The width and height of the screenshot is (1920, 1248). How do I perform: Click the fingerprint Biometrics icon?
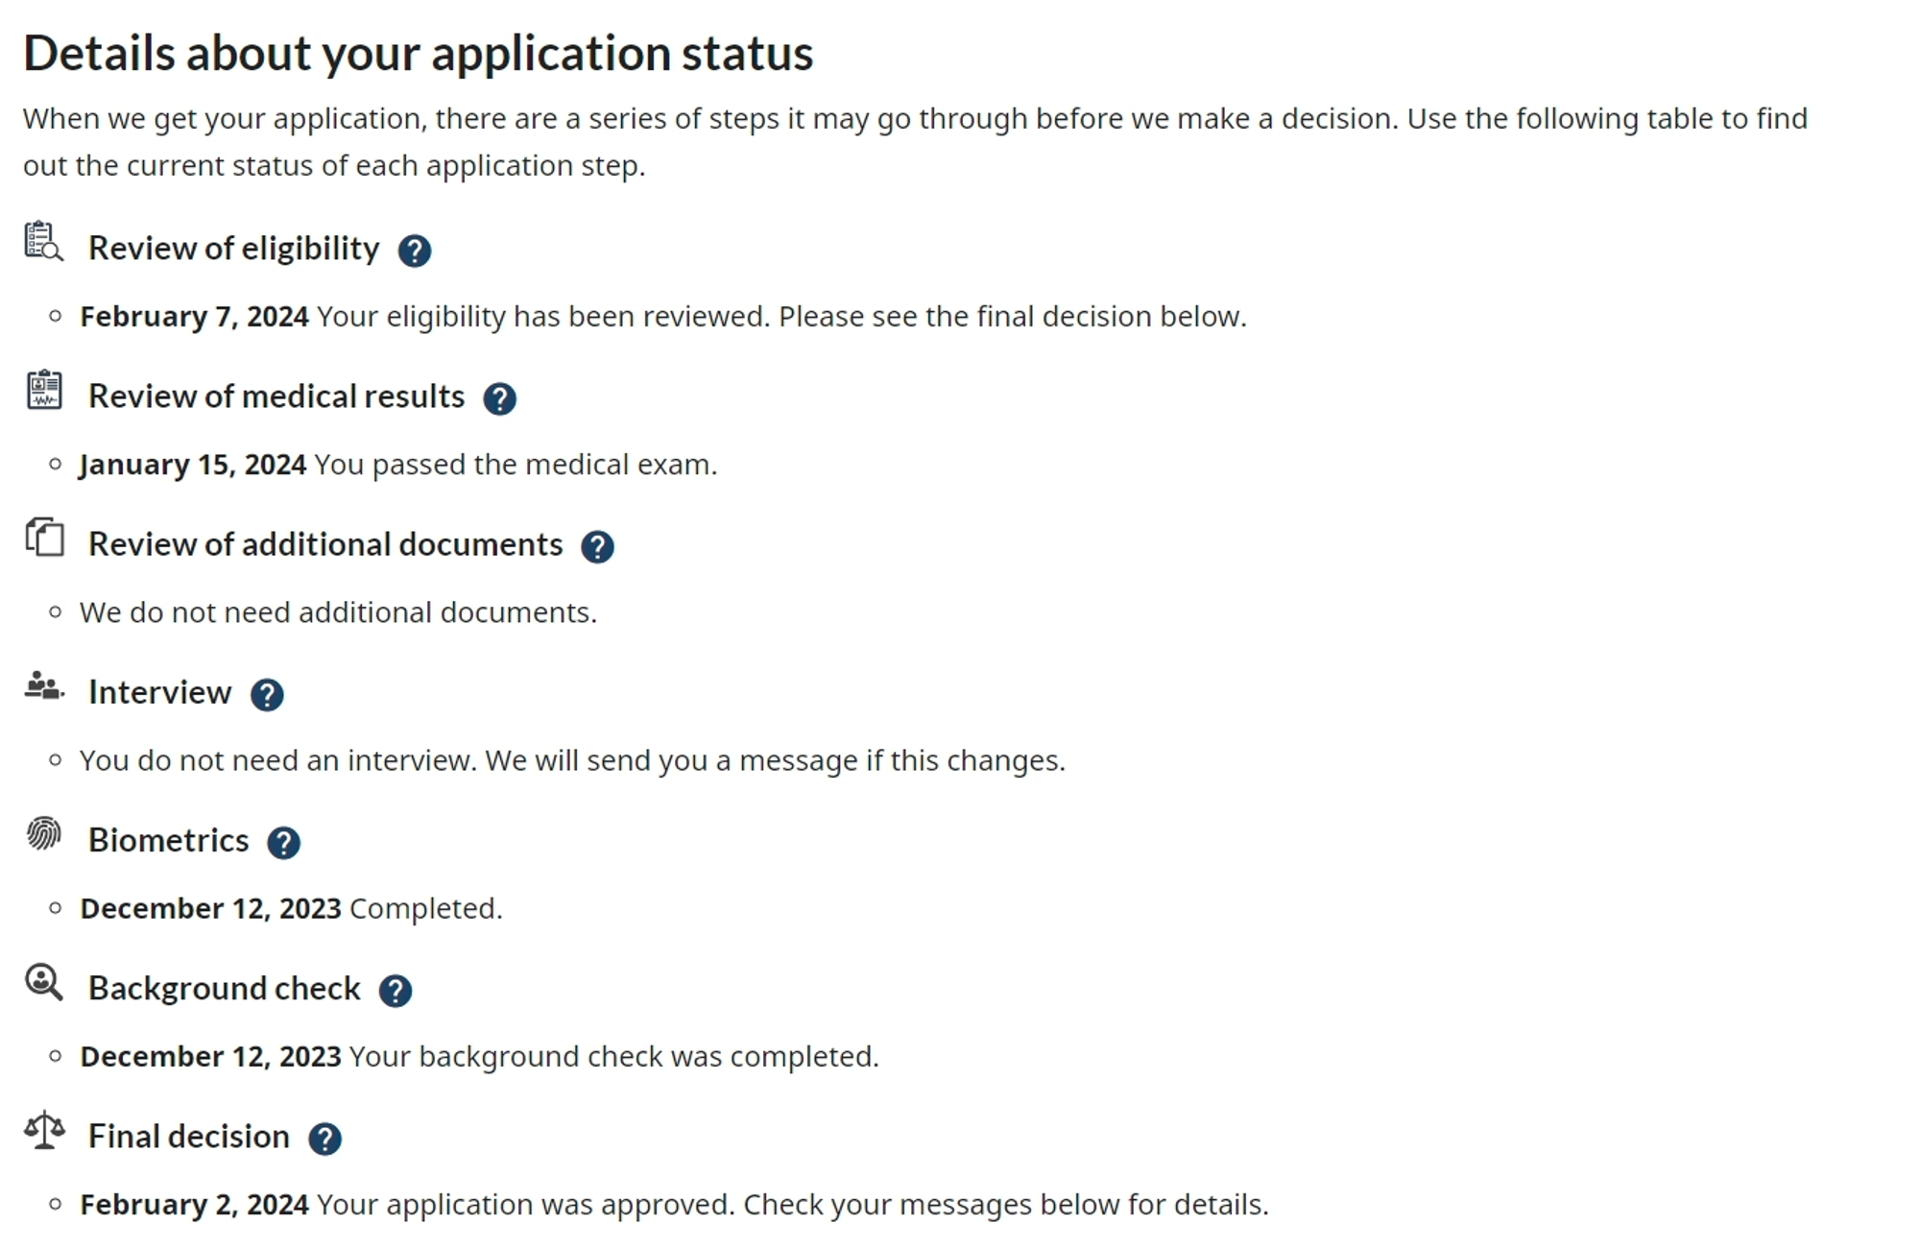pyautogui.click(x=44, y=833)
